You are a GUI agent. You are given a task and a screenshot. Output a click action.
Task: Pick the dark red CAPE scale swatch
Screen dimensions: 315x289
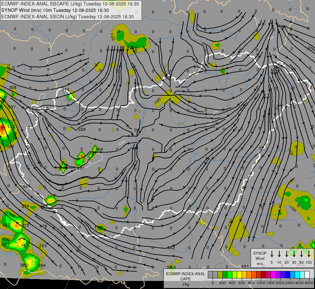(x=264, y=275)
